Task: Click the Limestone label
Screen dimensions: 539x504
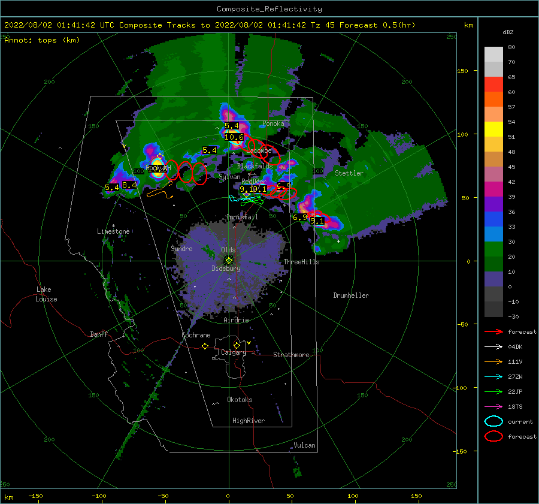Action: (x=113, y=231)
